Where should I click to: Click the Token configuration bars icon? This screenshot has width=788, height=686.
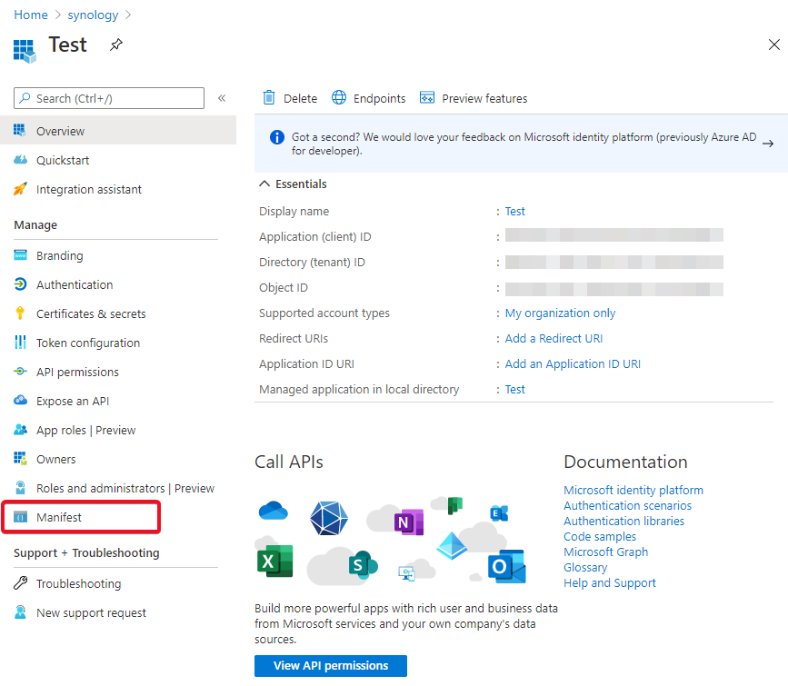20,343
